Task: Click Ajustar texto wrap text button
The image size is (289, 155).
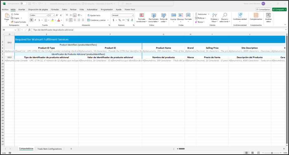Action: coord(94,16)
